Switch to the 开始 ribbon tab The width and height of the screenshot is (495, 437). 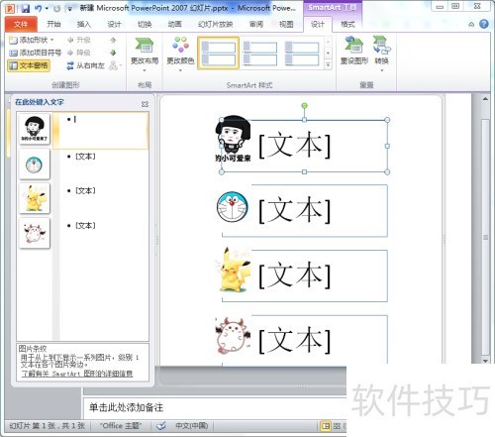[53, 24]
